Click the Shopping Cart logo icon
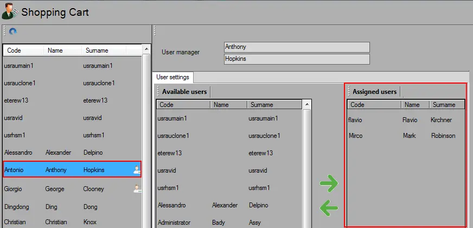The width and height of the screenshot is (473, 228). (x=10, y=11)
